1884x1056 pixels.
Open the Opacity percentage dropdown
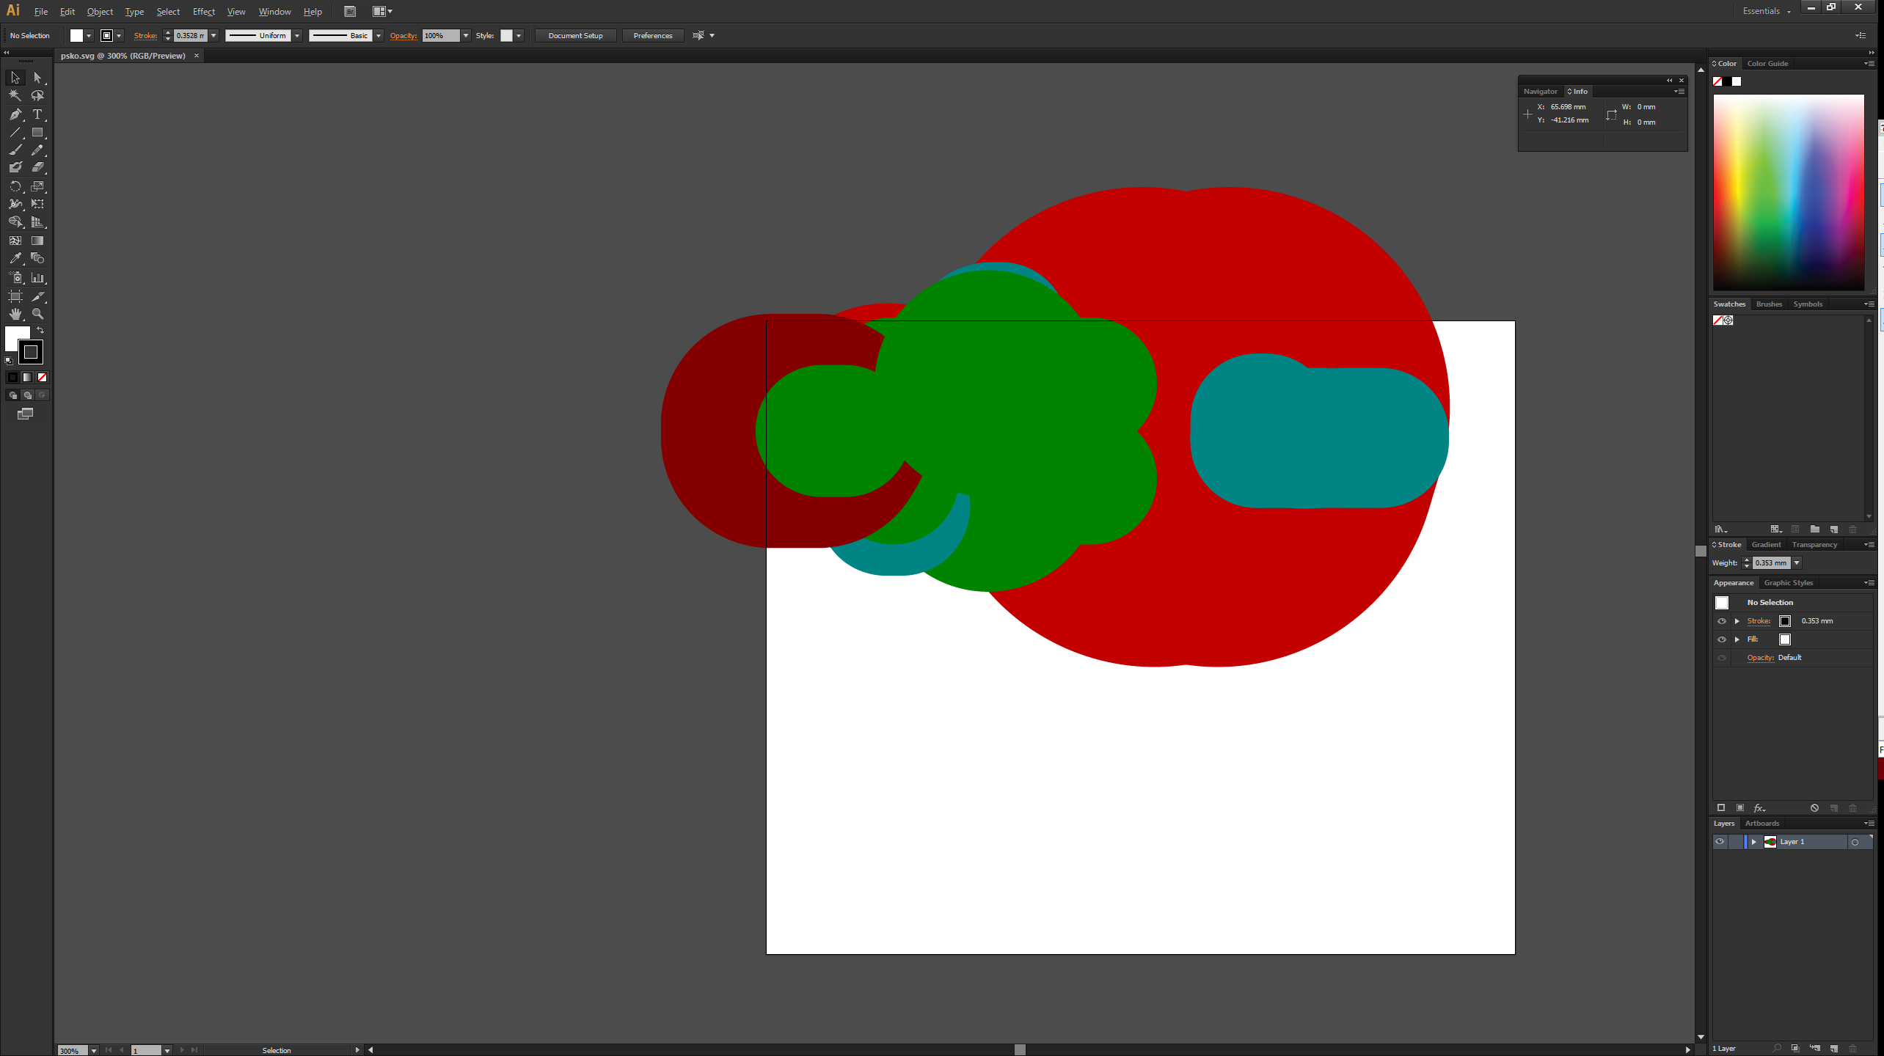click(466, 36)
